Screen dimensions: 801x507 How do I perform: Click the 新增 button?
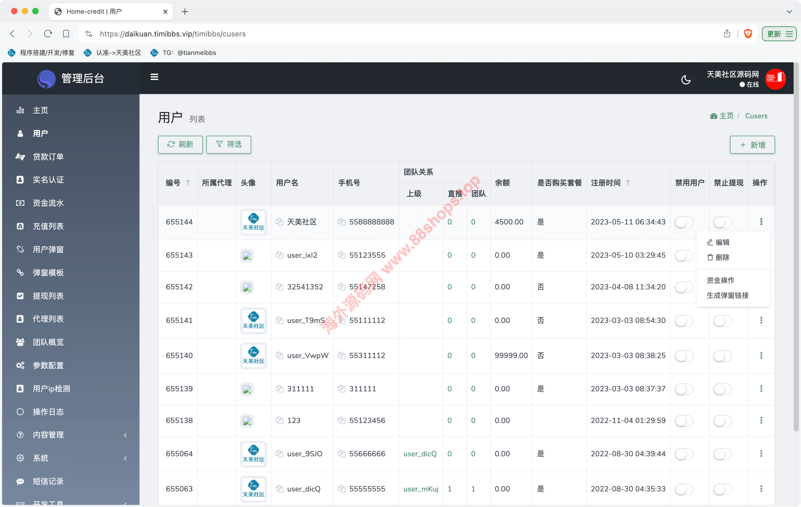pyautogui.click(x=752, y=145)
